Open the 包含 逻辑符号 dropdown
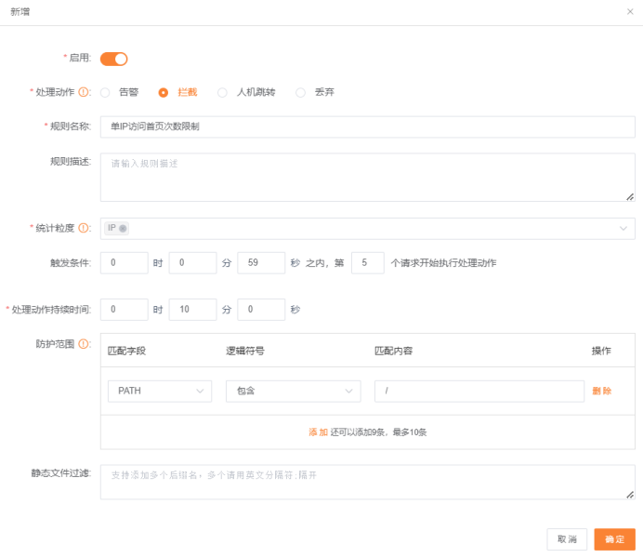 coord(294,391)
